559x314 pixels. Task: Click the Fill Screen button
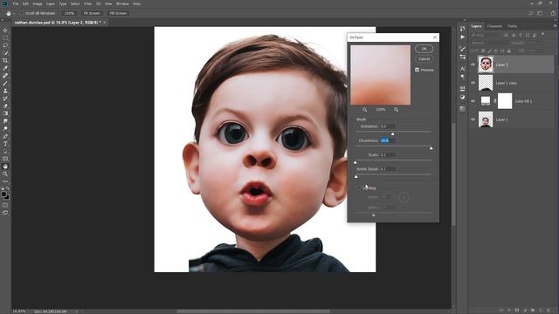[x=118, y=13]
